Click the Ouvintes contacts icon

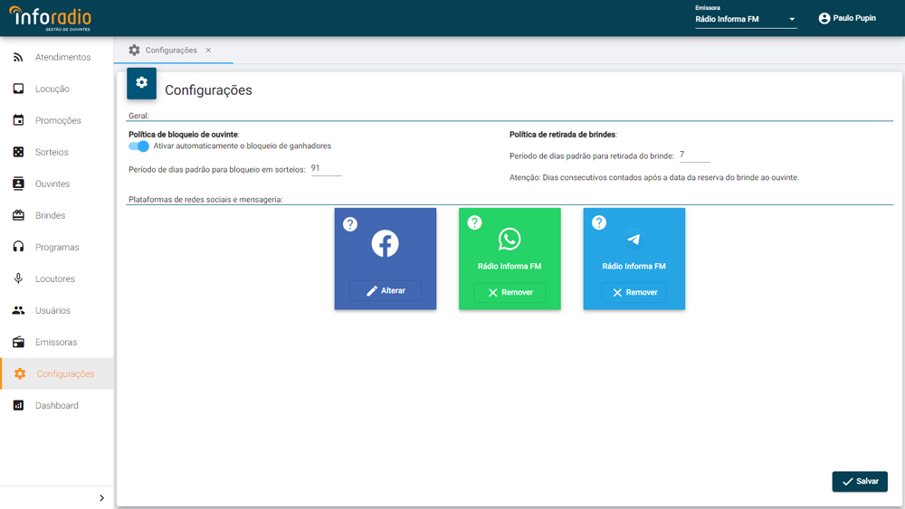tap(18, 184)
